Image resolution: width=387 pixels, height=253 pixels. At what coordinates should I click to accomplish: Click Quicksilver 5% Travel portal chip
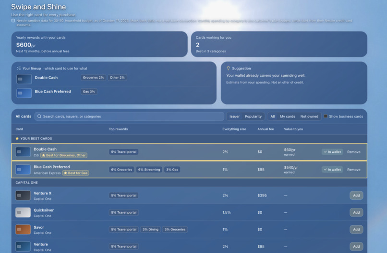point(124,212)
